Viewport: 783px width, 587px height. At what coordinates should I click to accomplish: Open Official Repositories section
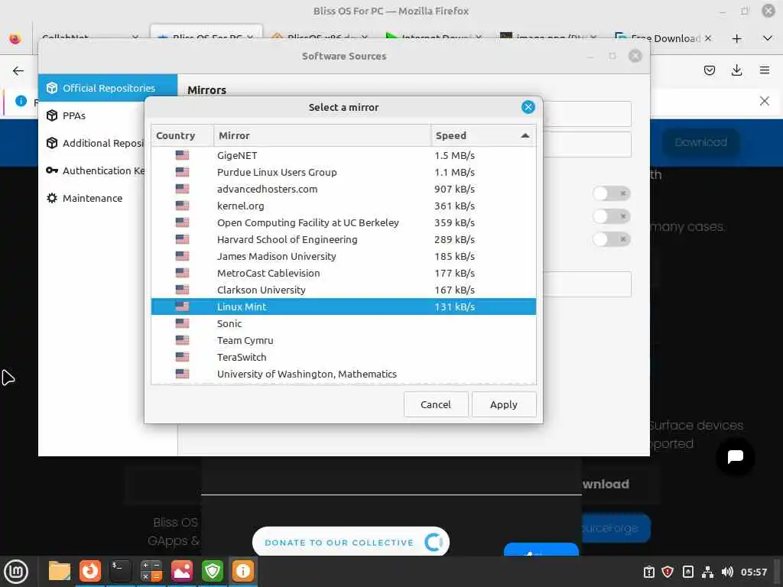(x=108, y=88)
